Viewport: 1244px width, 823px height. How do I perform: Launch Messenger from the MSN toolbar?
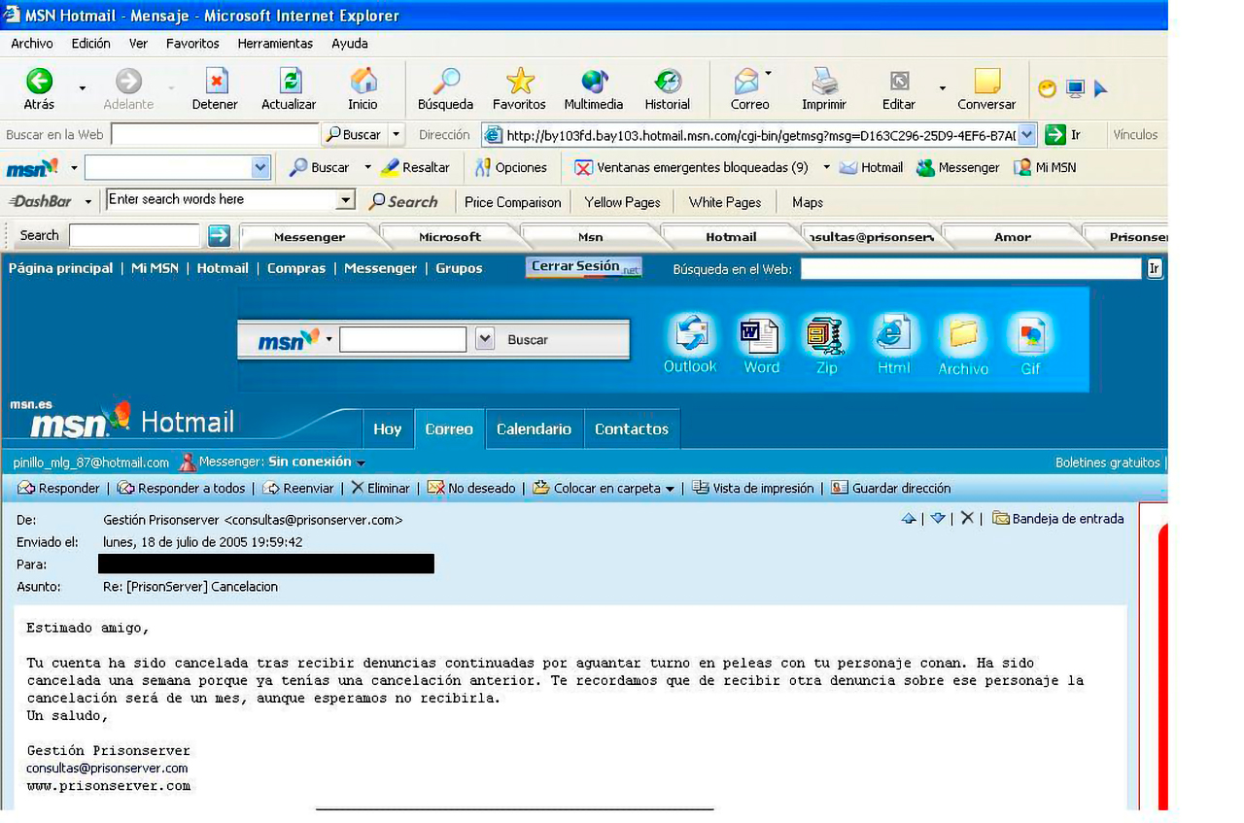coord(958,167)
